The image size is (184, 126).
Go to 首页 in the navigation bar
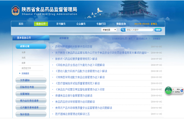click(21, 24)
